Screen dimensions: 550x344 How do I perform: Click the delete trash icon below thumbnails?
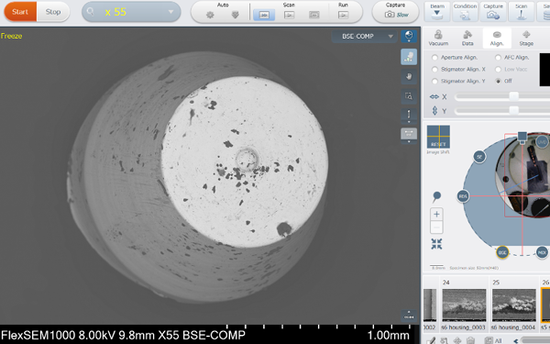pyautogui.click(x=470, y=340)
